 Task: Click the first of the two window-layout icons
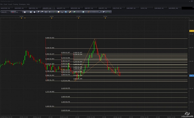tap(31, 12)
